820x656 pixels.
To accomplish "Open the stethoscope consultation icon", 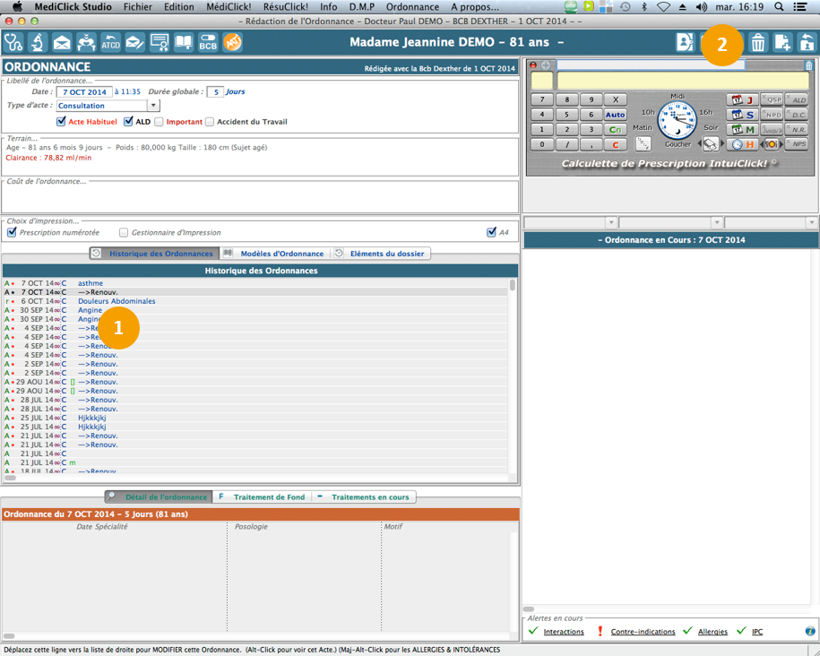I will pos(13,42).
